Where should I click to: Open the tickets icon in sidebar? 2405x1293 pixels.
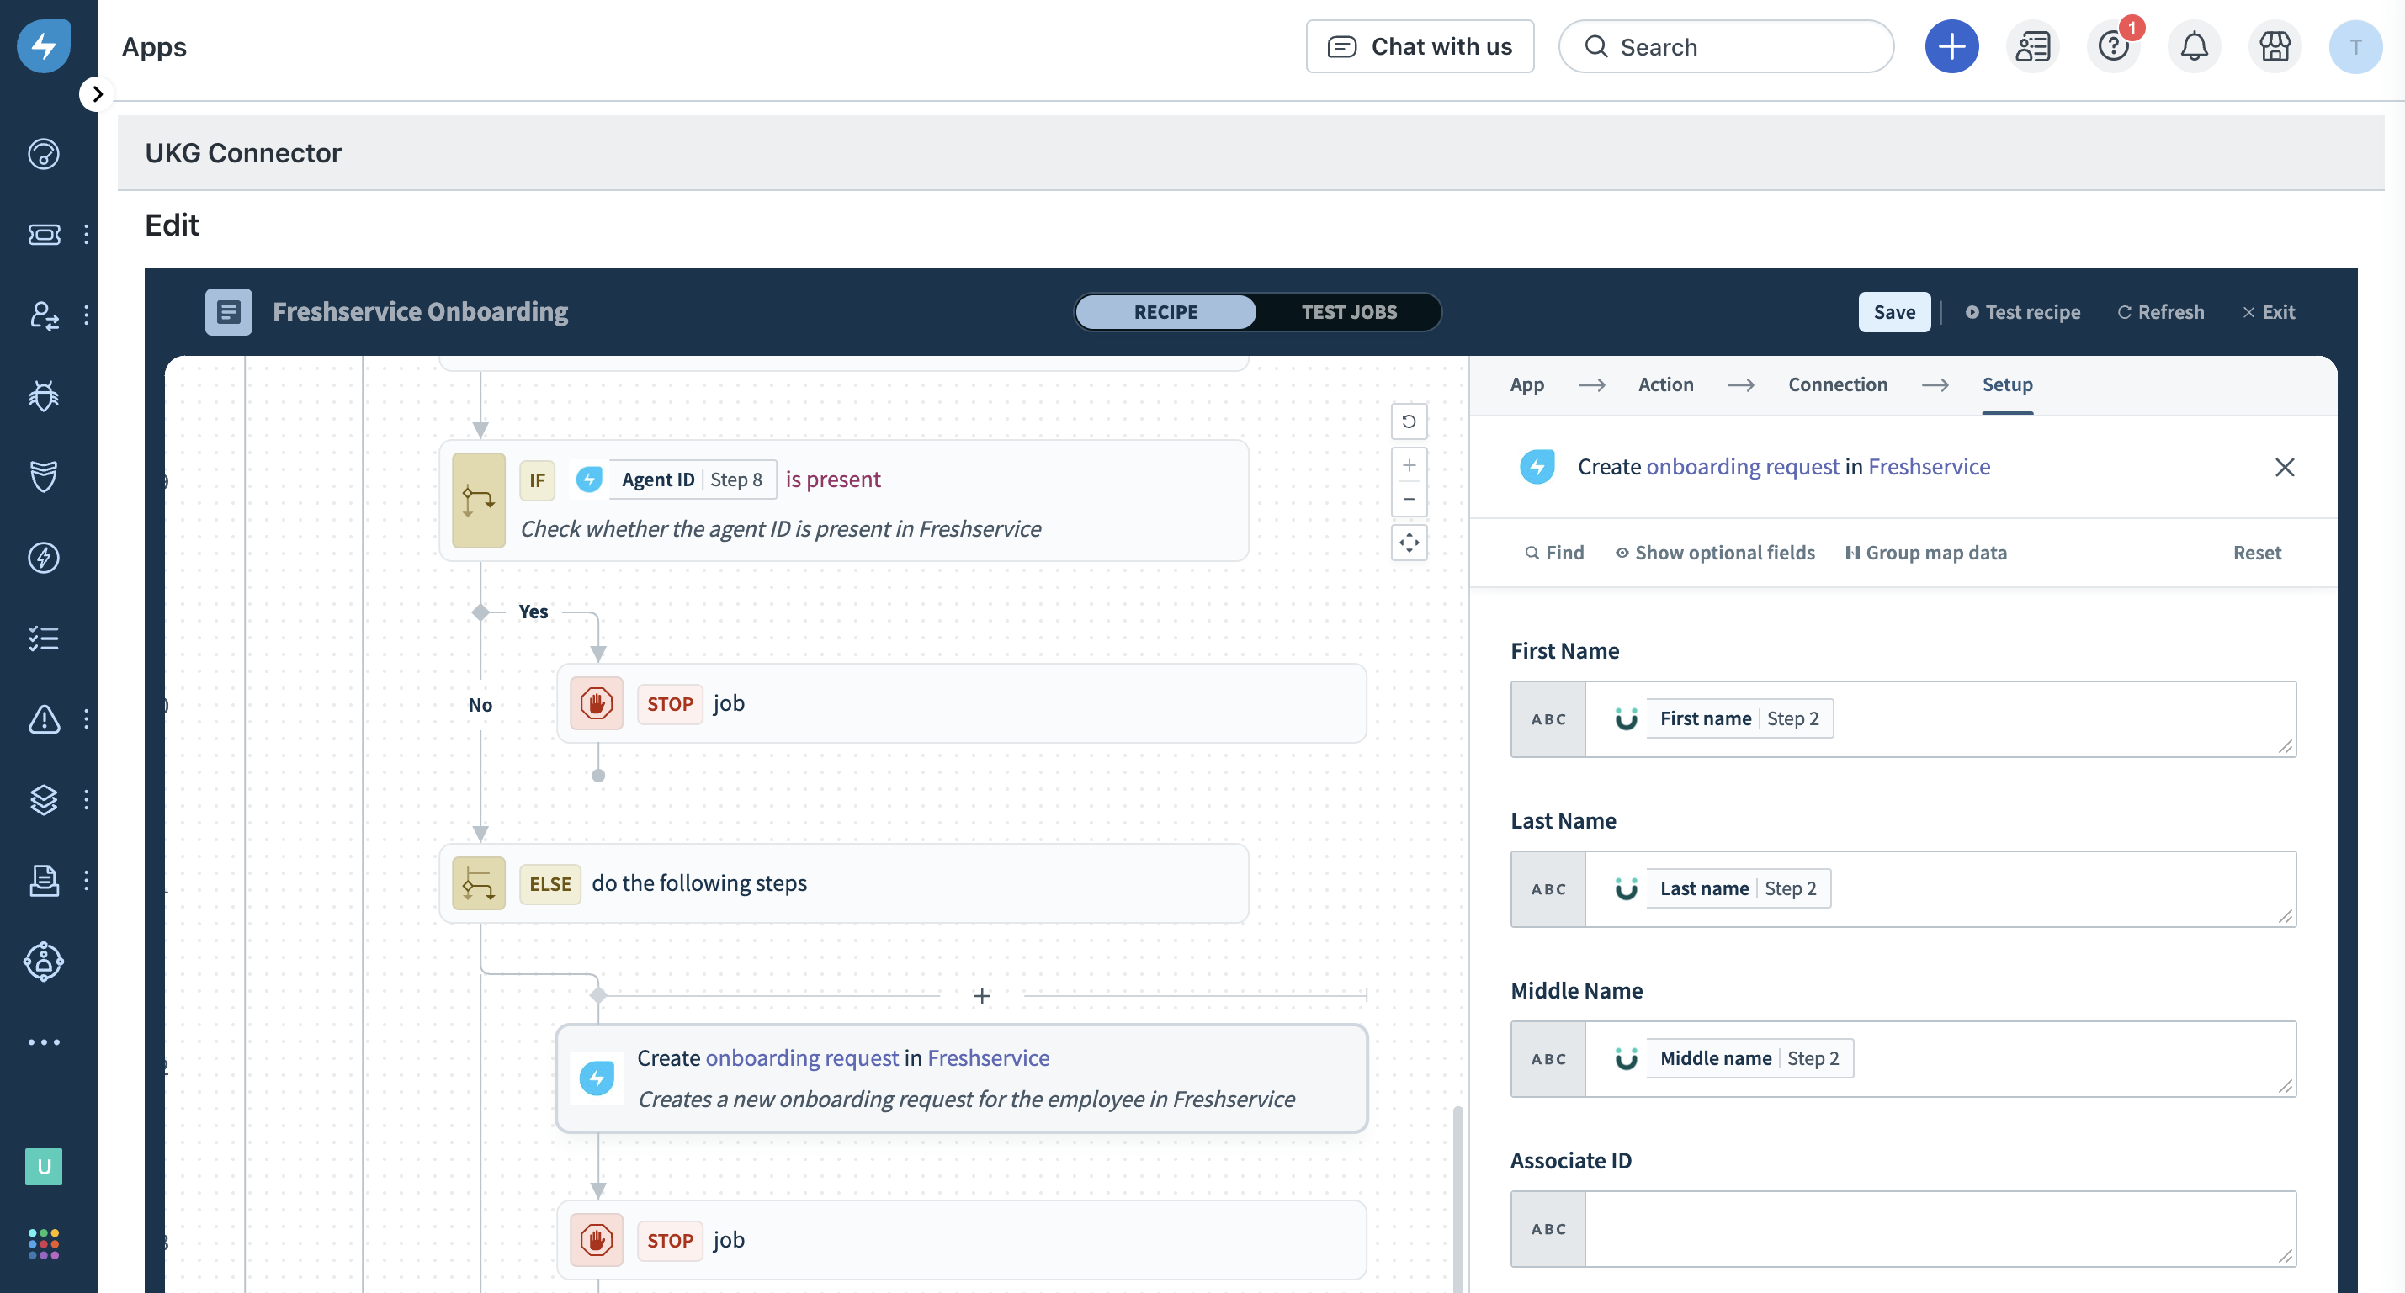(43, 235)
